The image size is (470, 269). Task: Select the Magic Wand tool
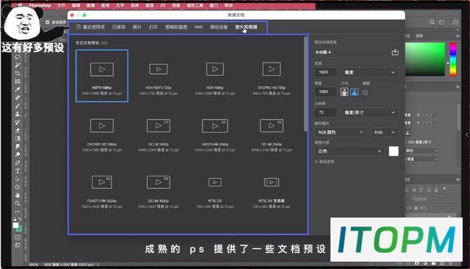tap(18, 65)
